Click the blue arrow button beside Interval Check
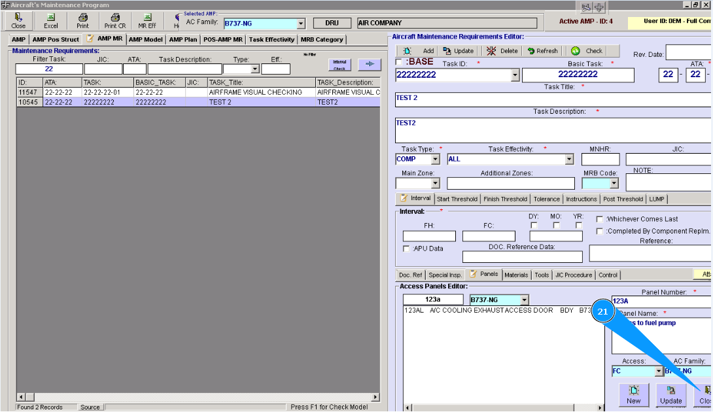 click(369, 64)
